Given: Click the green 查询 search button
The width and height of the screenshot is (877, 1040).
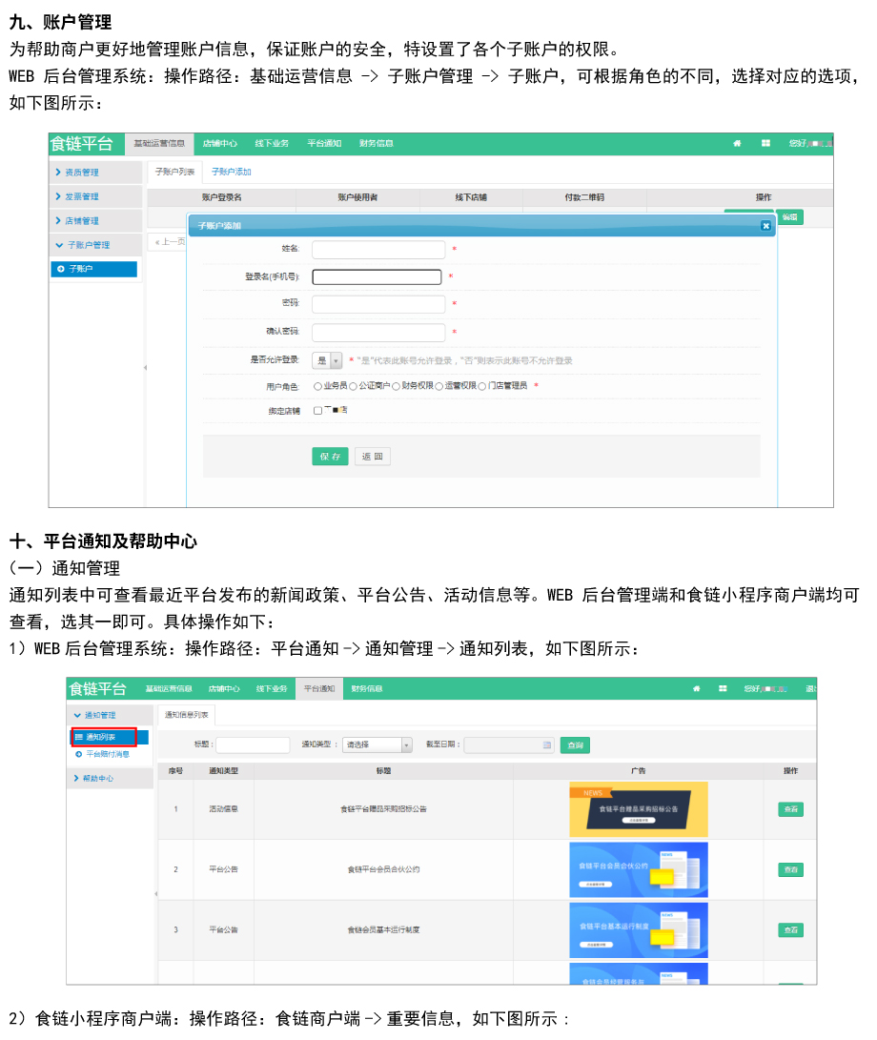Looking at the screenshot, I should click(x=575, y=745).
